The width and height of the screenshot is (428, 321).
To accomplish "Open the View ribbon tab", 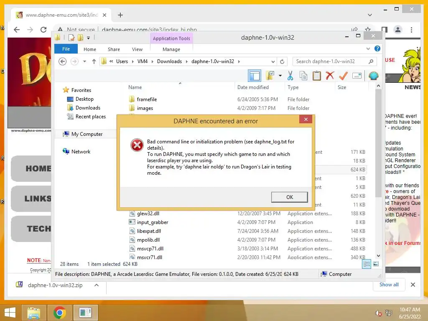I will point(137,49).
